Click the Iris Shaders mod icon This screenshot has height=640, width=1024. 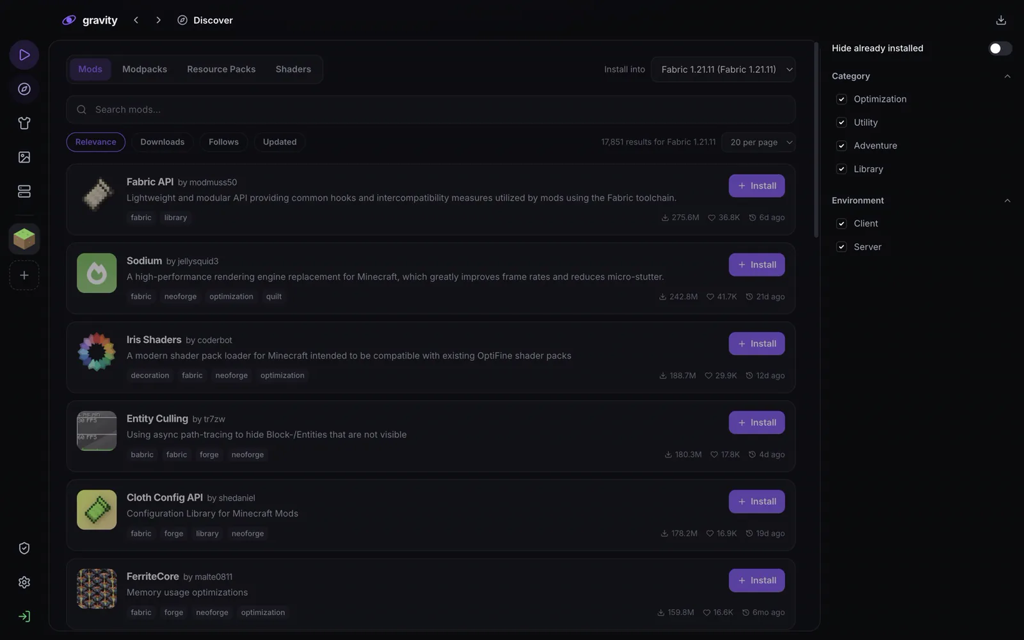pyautogui.click(x=97, y=352)
